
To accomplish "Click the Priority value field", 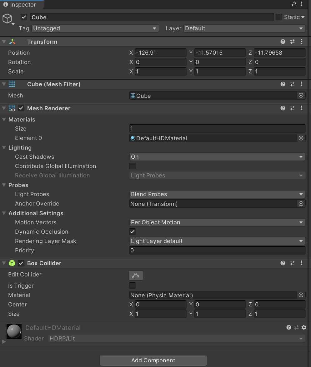I will (217, 250).
